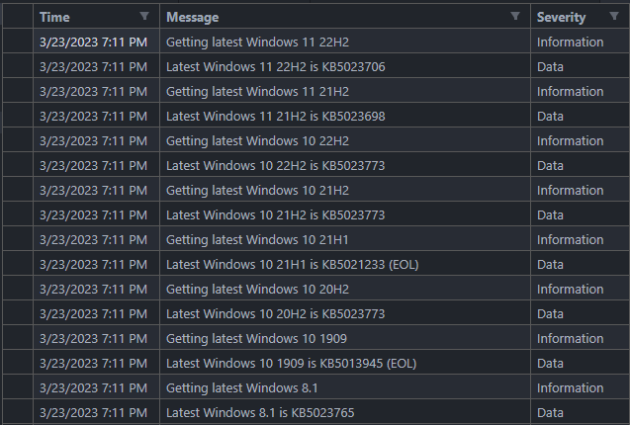This screenshot has width=630, height=425.
Task: Click row header of 'Getting latest Windows 11 22H2'
Action: (x=18, y=42)
